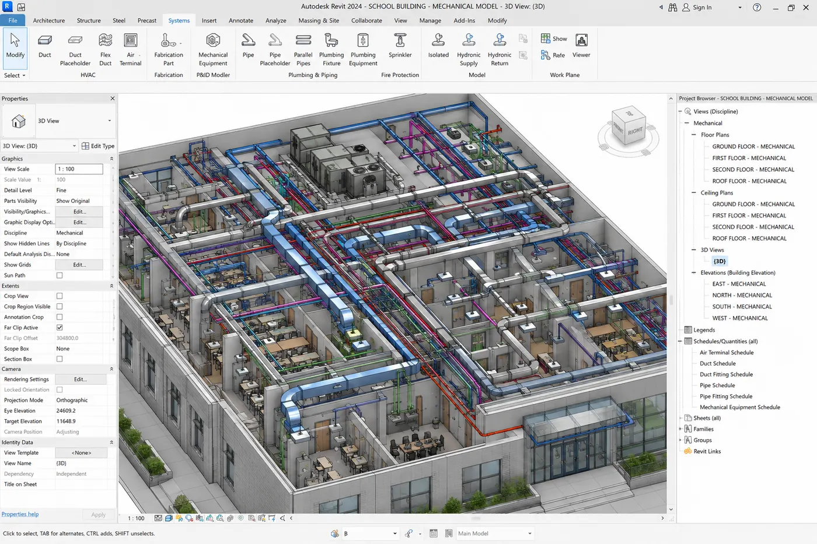This screenshot has width=817, height=544.
Task: Click the Hydronic Return tool
Action: click(x=500, y=49)
